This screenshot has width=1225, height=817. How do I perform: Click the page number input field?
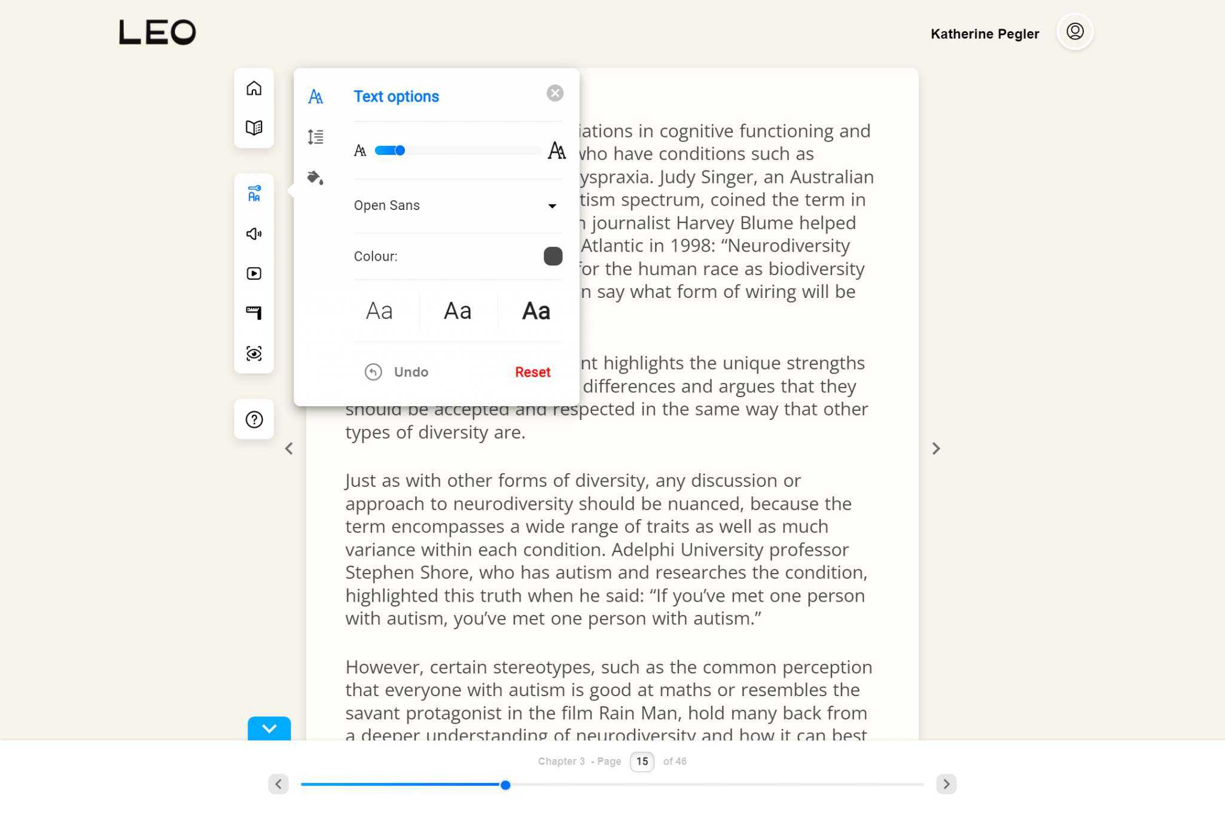(x=642, y=761)
